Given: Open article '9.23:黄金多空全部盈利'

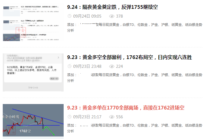Looking at the screenshot, I should pos(129,57).
